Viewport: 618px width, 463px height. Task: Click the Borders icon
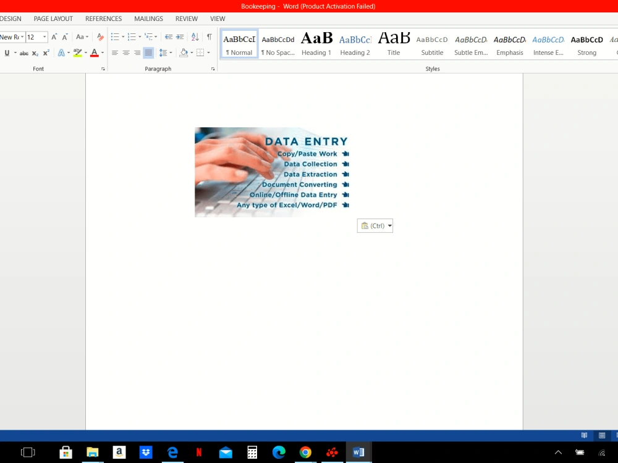pos(200,52)
